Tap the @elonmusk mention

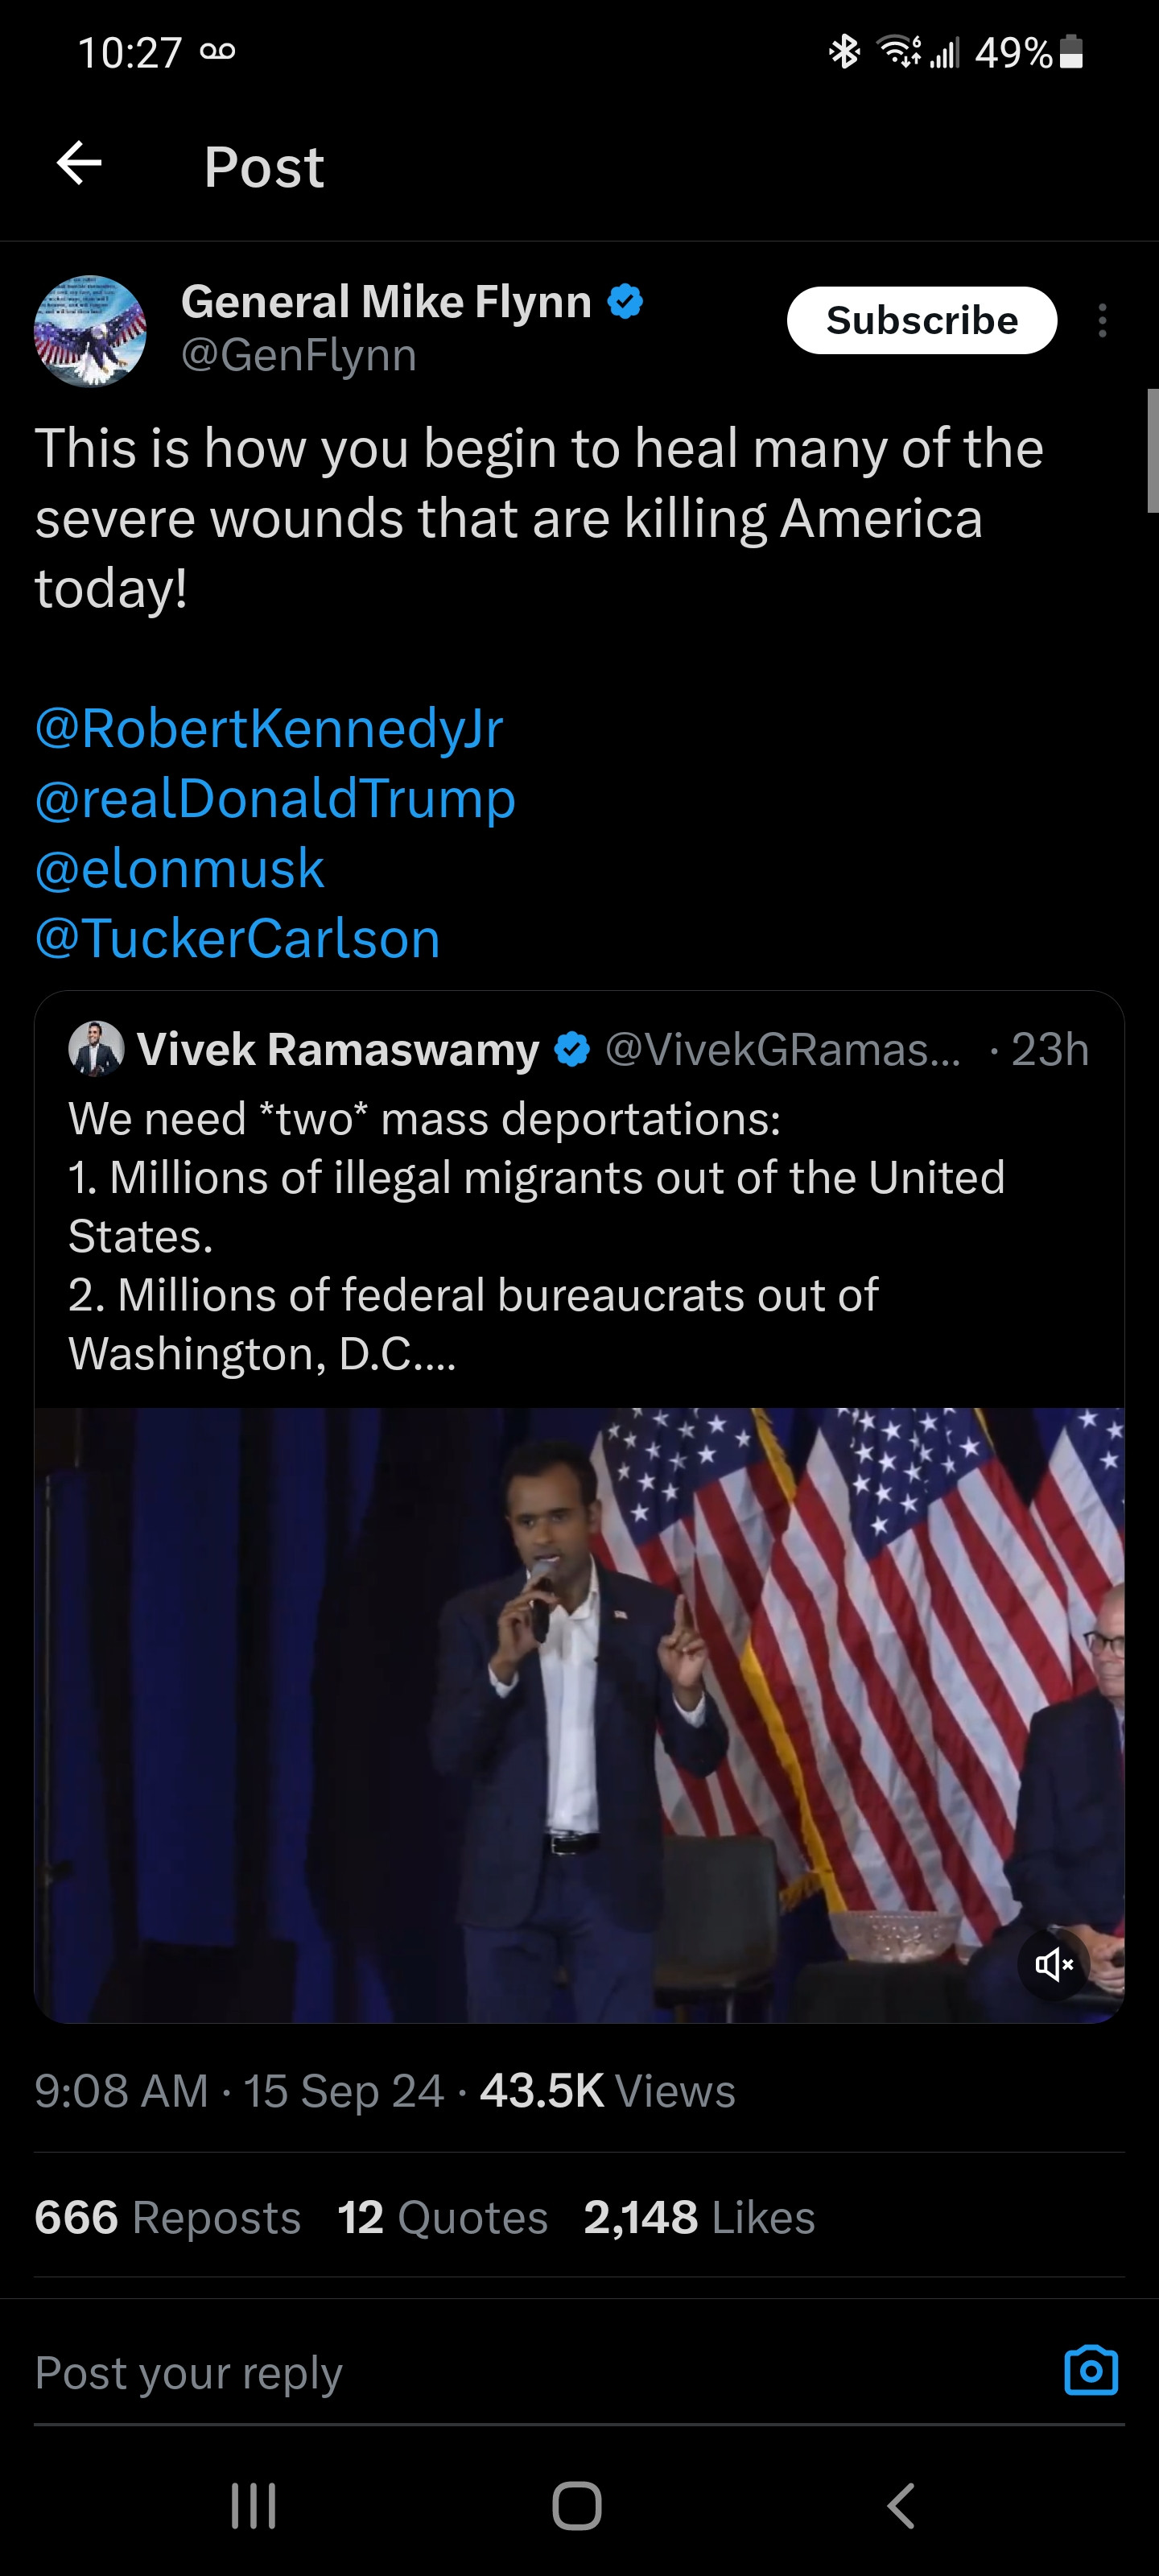click(x=180, y=868)
